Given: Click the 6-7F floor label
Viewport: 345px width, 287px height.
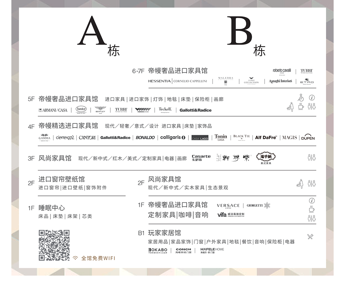Looking at the screenshot, I should click(138, 71).
